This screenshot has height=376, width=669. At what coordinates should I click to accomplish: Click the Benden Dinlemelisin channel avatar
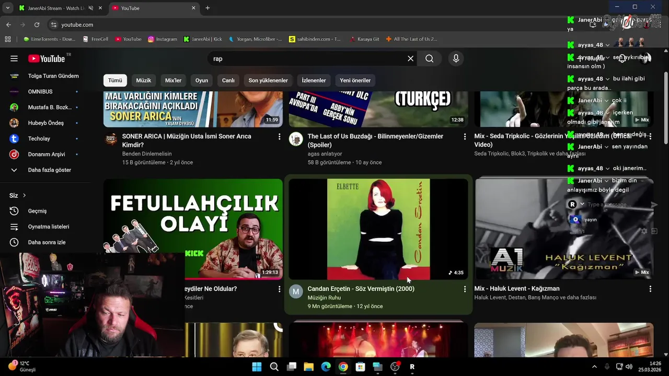click(111, 139)
